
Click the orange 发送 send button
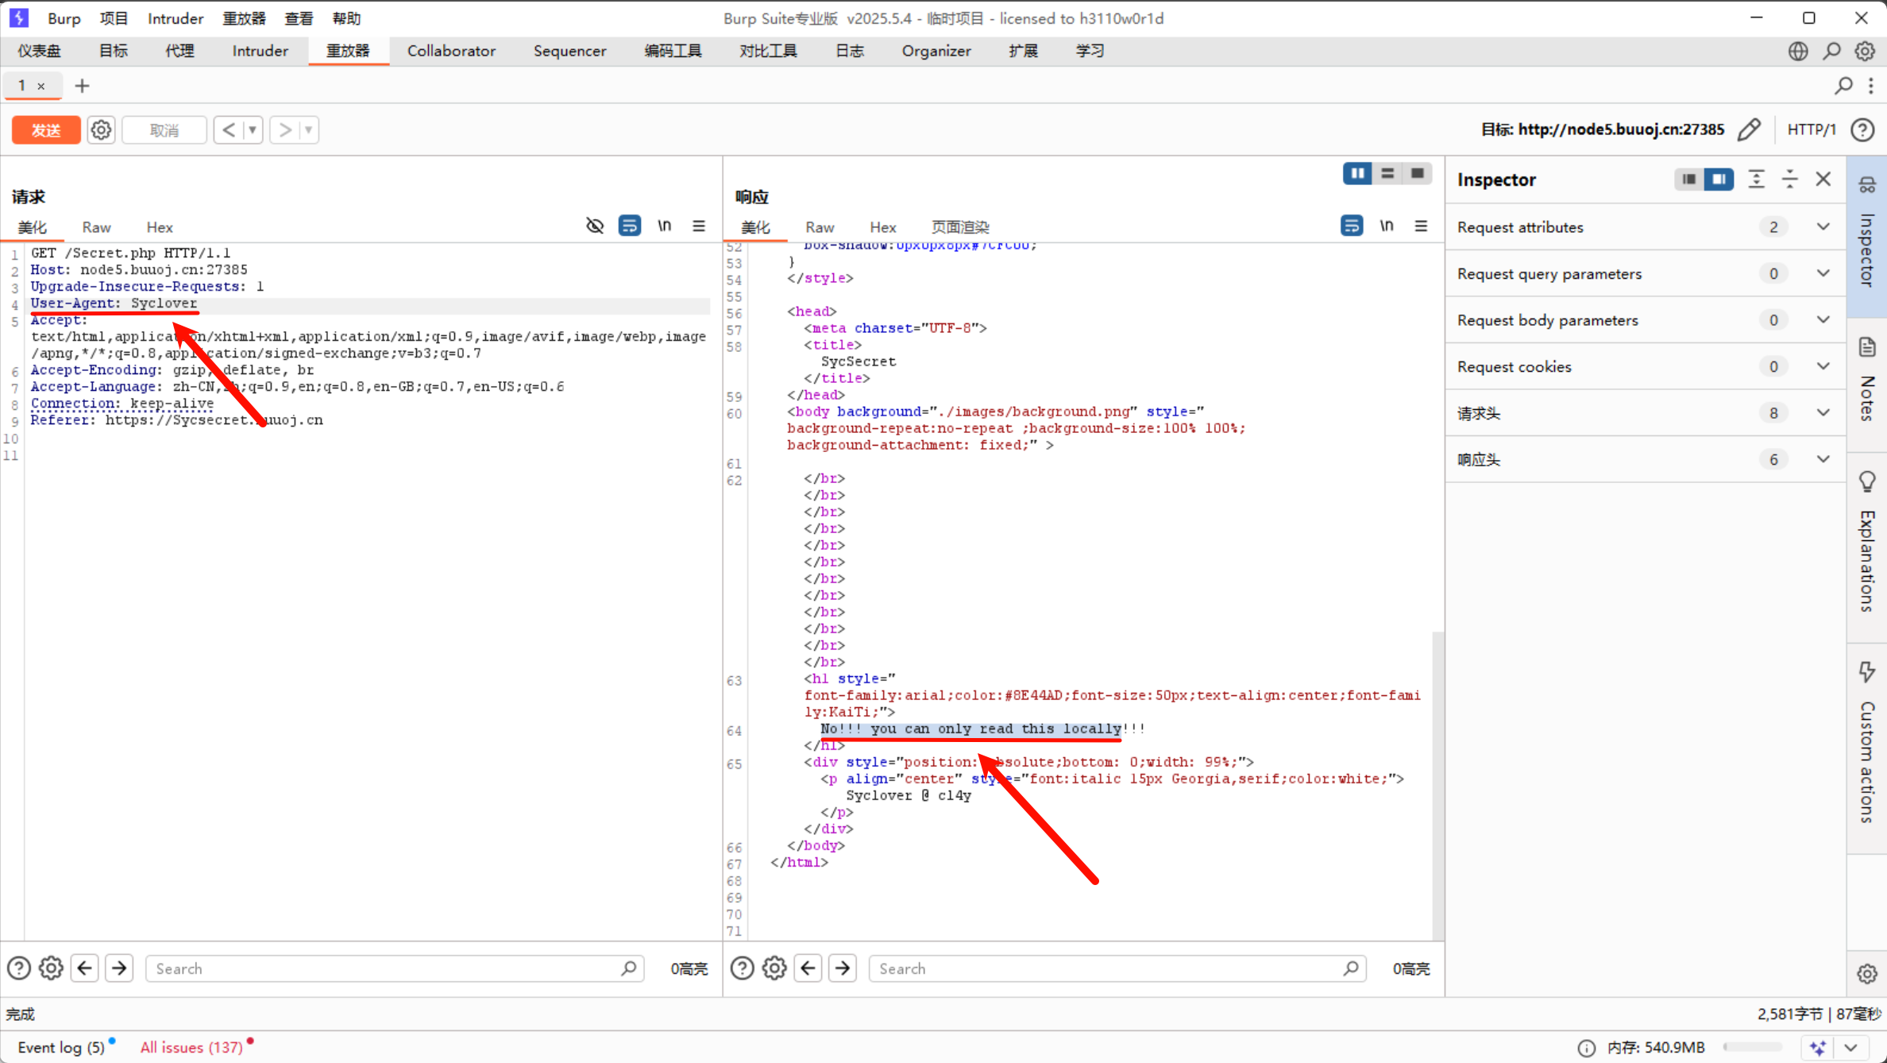pyautogui.click(x=46, y=130)
